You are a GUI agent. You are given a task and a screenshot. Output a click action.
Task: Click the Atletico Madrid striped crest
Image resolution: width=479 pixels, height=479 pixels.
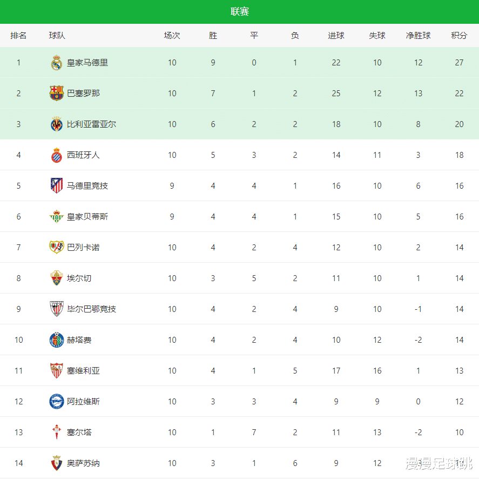57,186
